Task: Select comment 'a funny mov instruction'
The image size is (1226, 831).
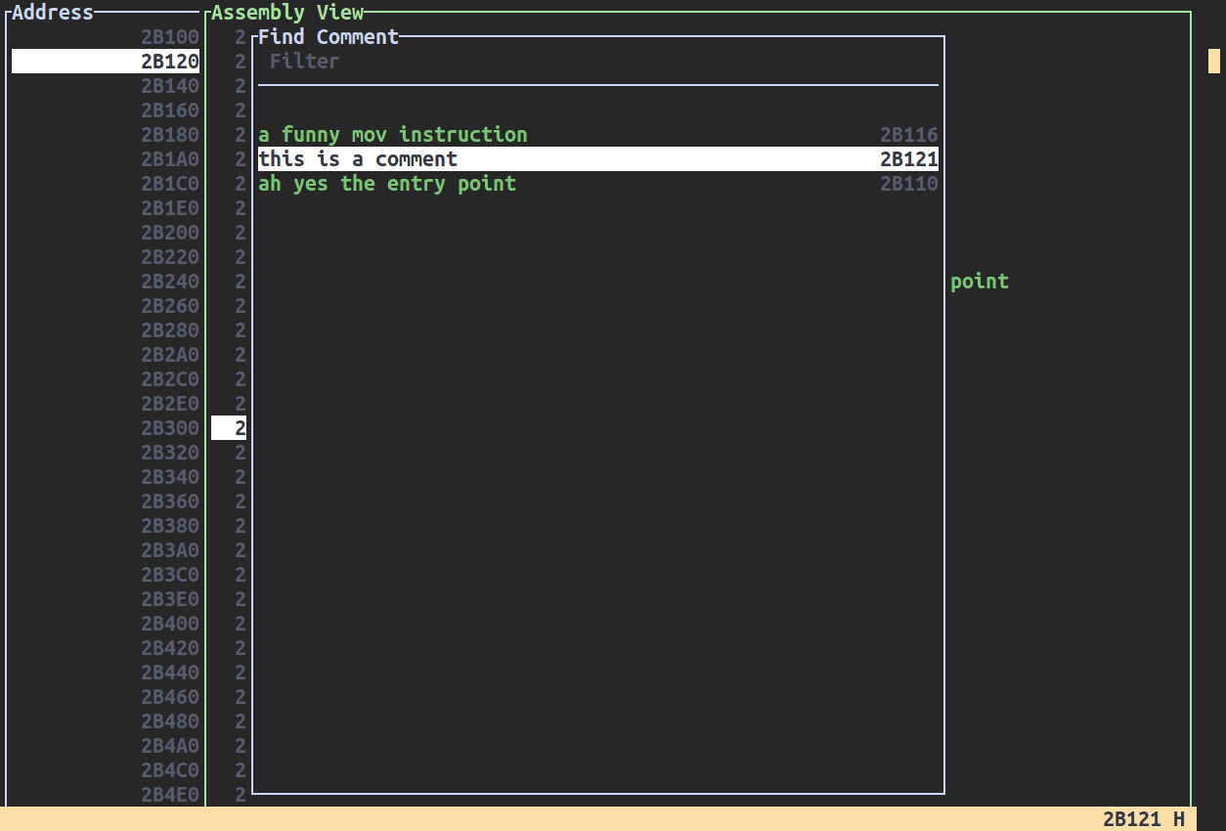Action: click(393, 135)
